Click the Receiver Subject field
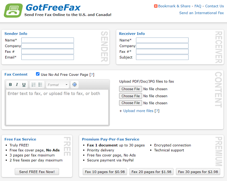 (x=162, y=57)
